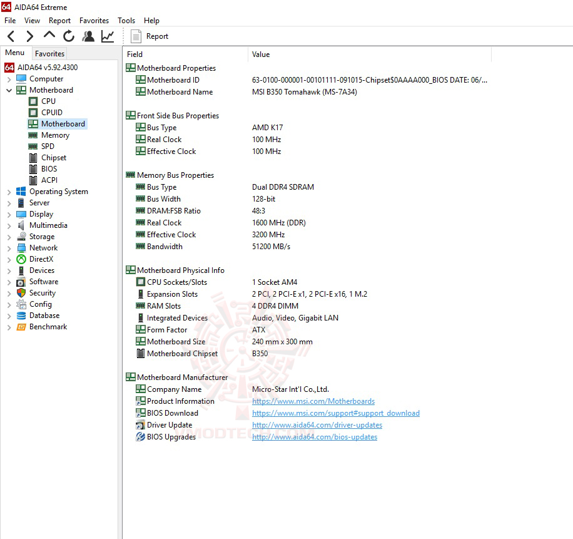Click the CPUID chip icon in tree
The height and width of the screenshot is (539, 573).
pos(33,113)
